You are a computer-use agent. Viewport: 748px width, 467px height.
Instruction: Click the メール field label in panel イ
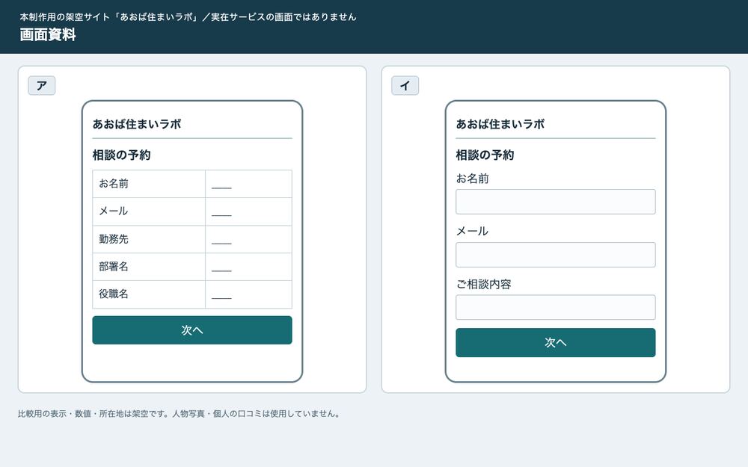click(x=472, y=231)
